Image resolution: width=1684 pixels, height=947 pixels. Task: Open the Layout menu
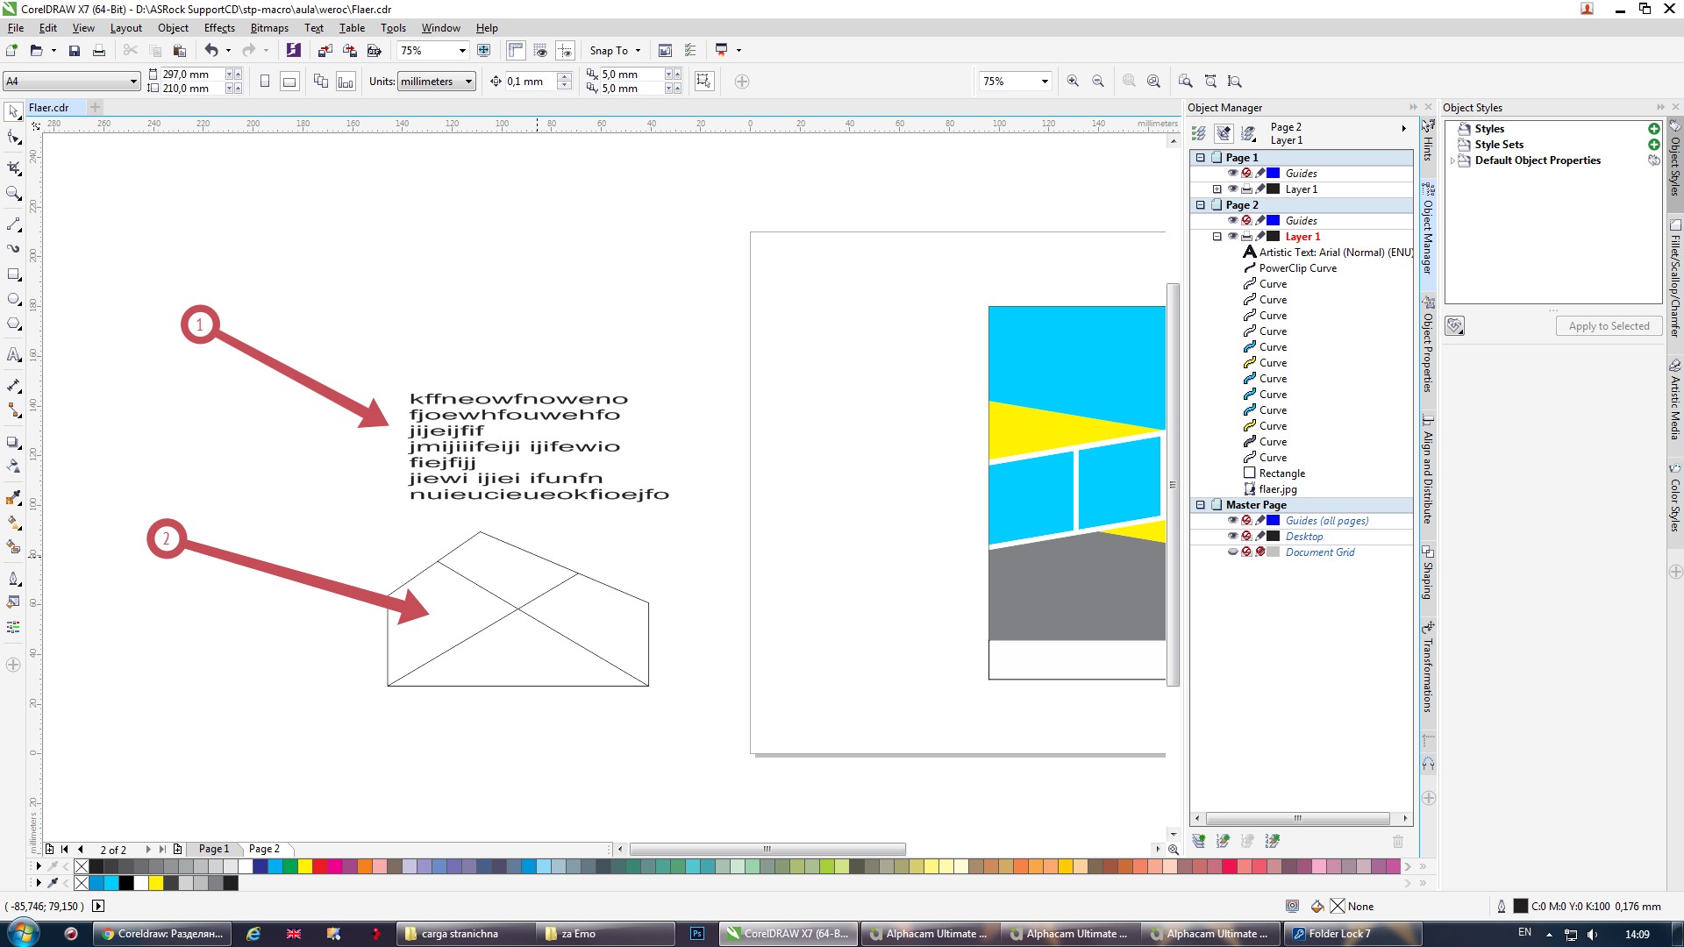127,28
